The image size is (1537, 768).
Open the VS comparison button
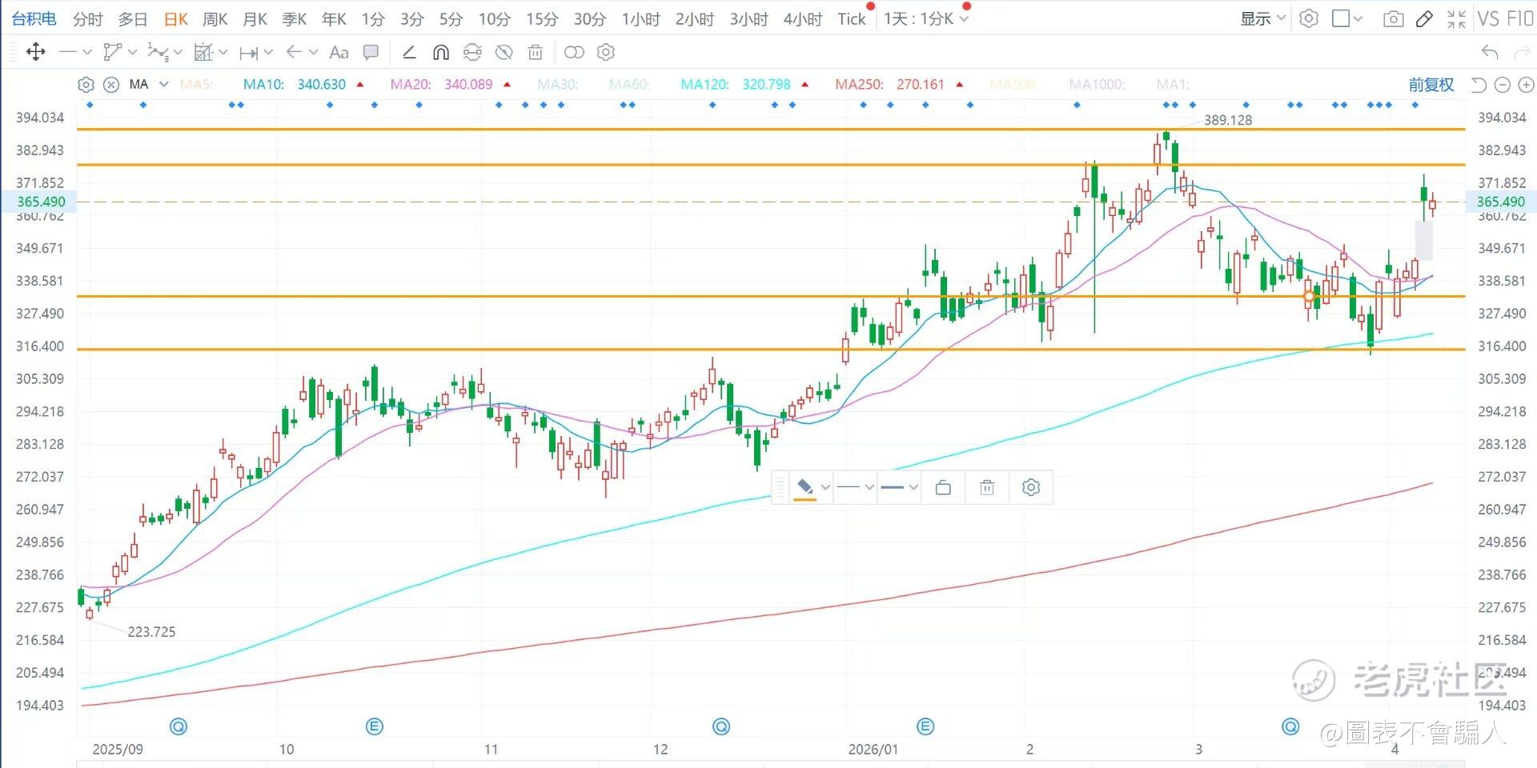tap(1488, 19)
